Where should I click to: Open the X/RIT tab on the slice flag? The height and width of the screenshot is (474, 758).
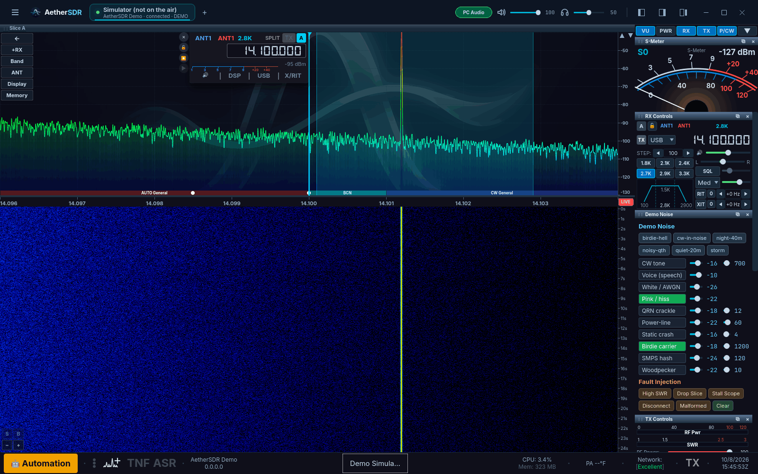tap(293, 75)
